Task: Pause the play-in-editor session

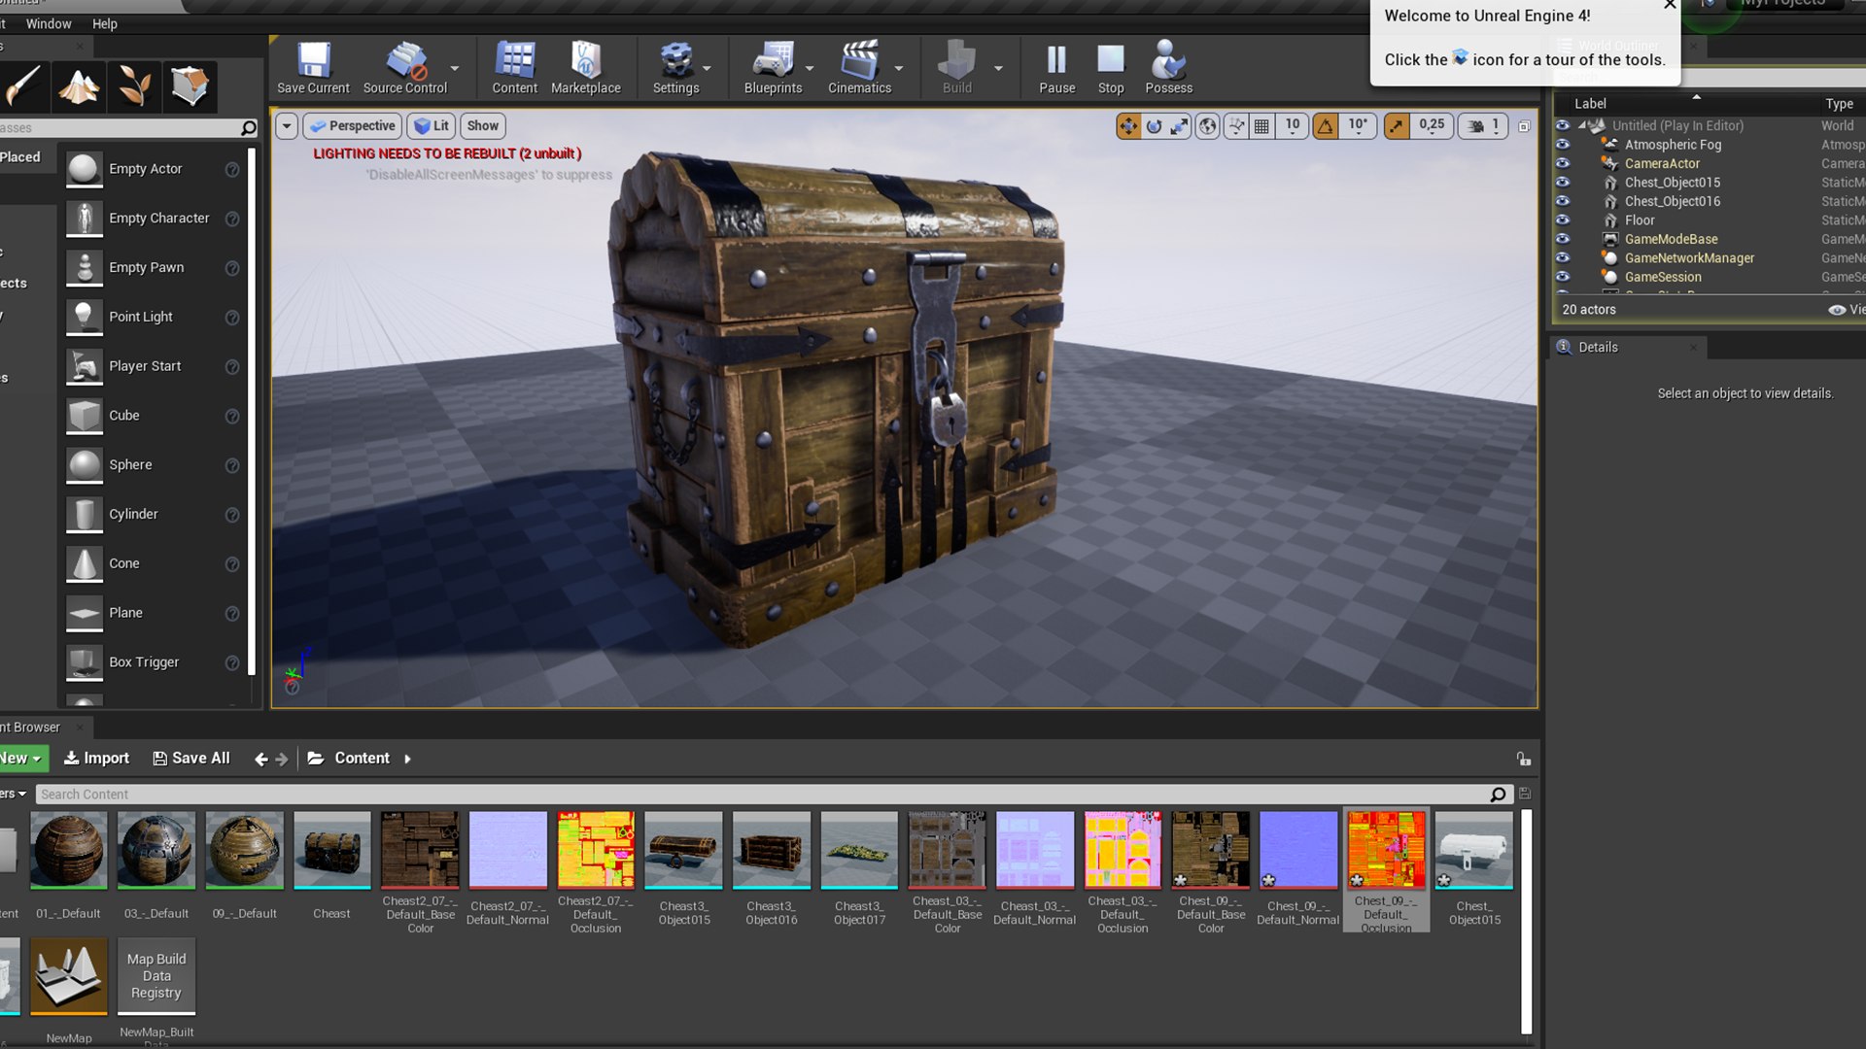Action: tap(1056, 68)
